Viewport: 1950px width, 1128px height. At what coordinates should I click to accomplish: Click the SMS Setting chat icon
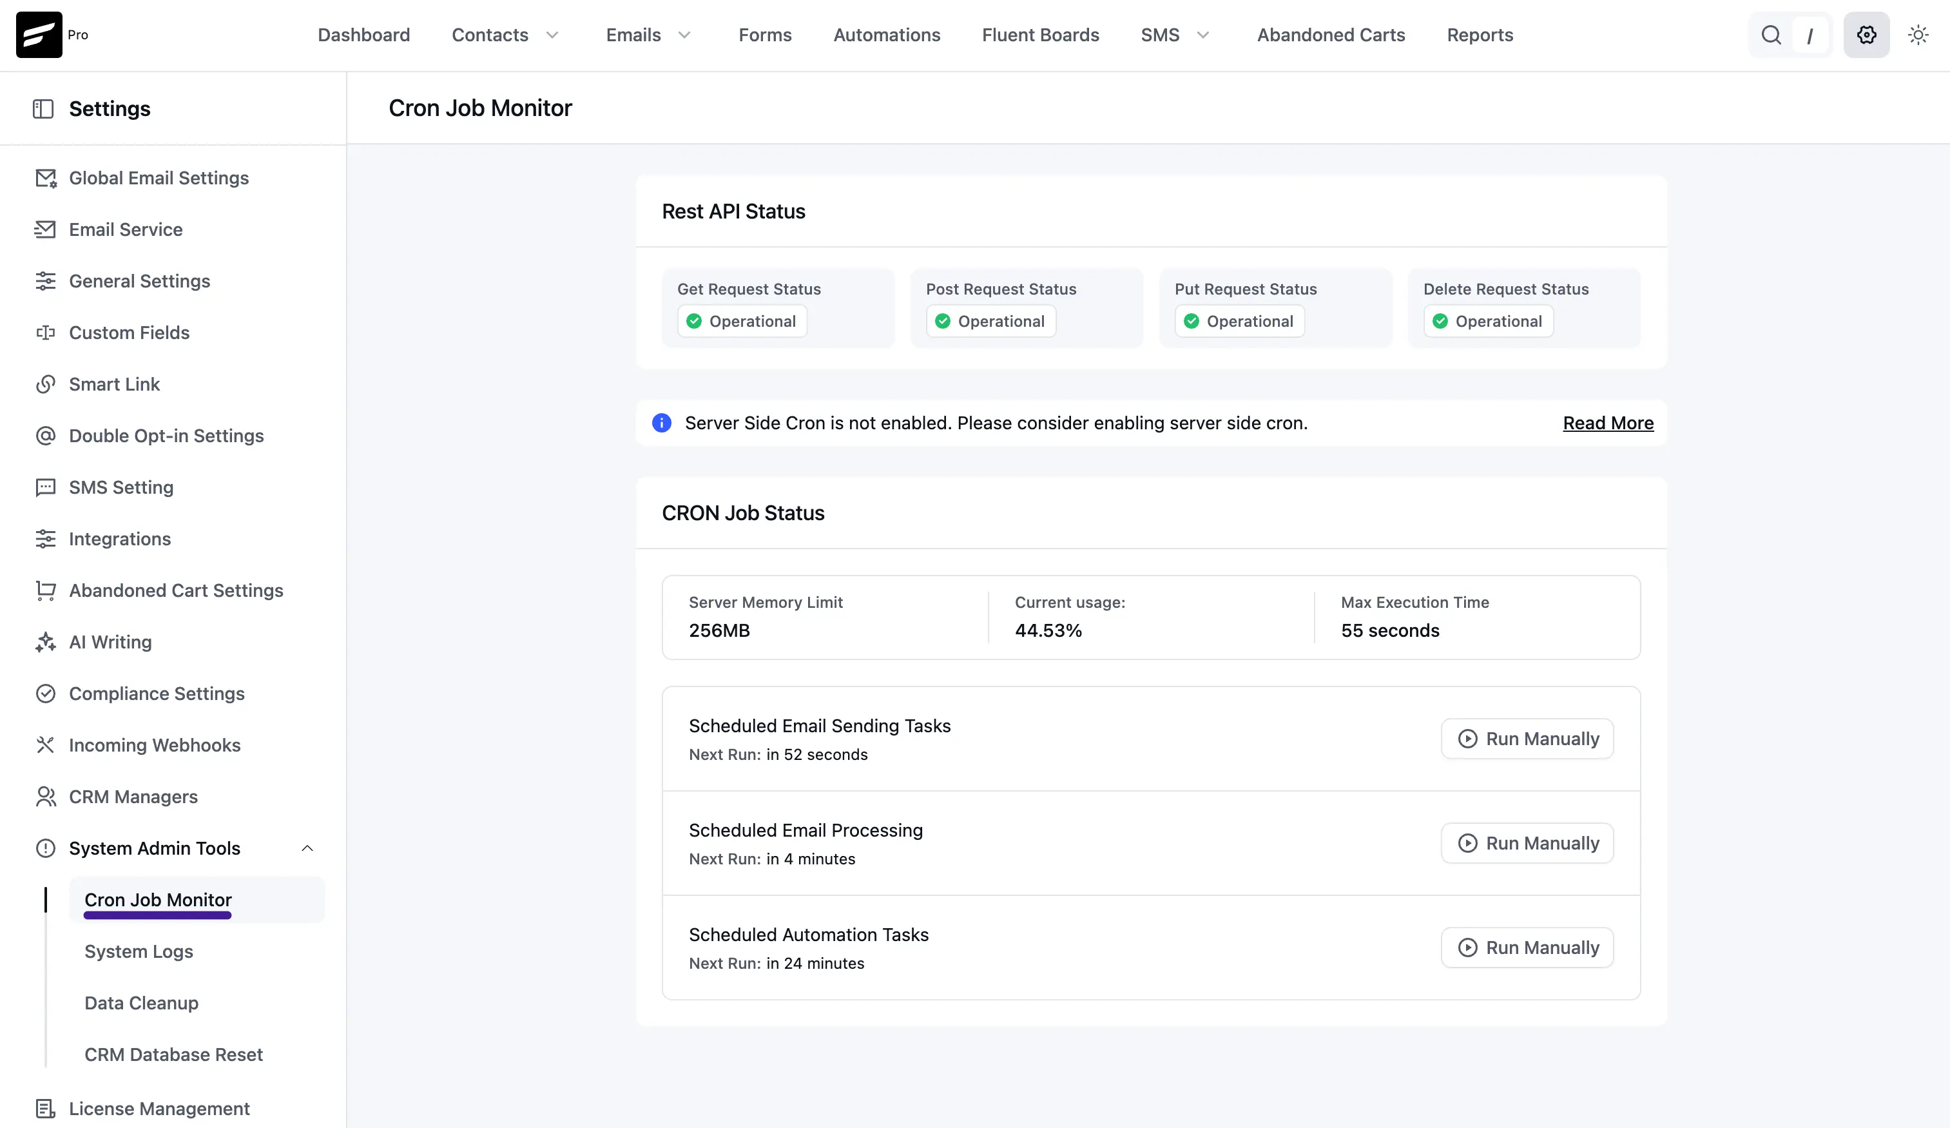pyautogui.click(x=46, y=488)
